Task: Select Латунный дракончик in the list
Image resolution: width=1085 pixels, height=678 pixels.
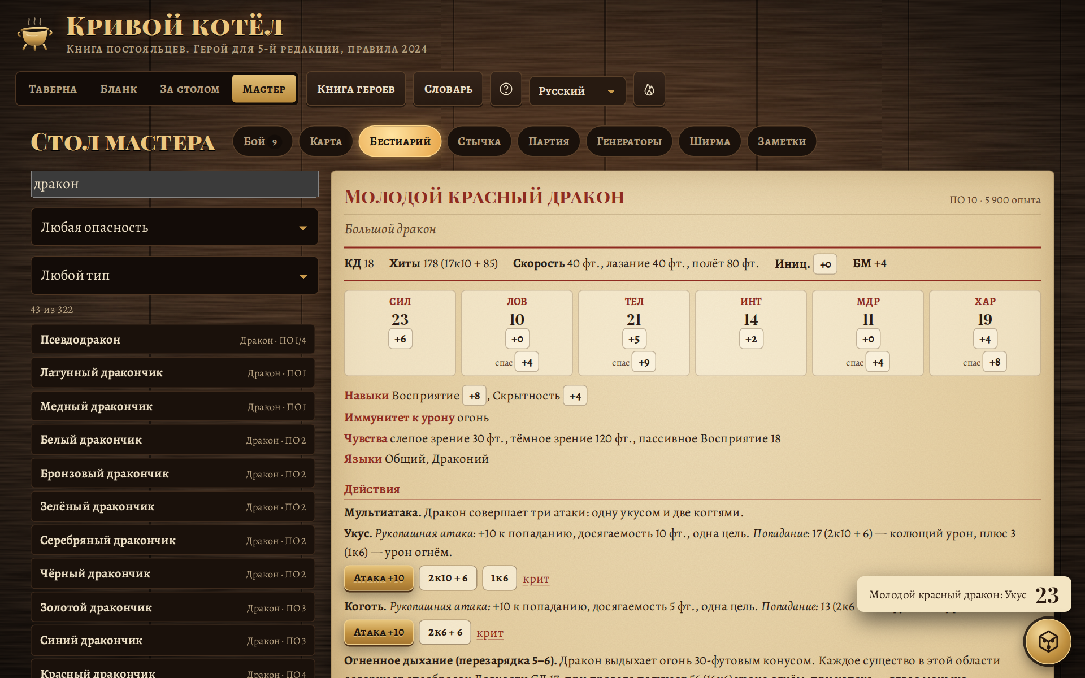Action: coord(172,373)
